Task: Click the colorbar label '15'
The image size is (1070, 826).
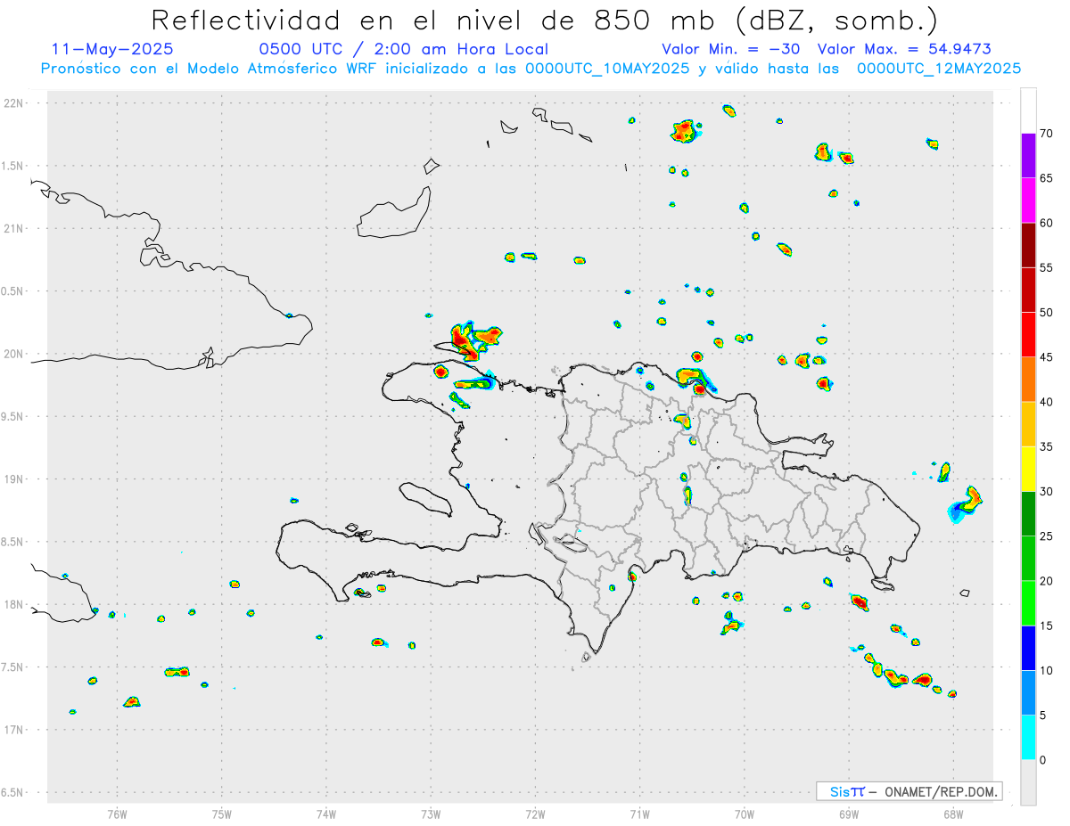Action: [1048, 626]
